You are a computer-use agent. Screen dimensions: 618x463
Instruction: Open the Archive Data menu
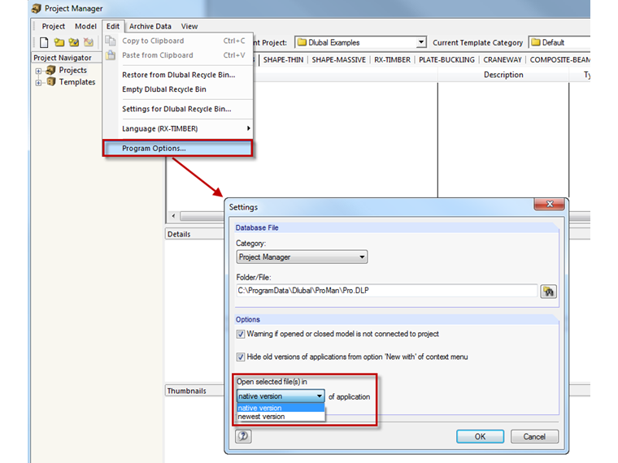click(x=150, y=26)
